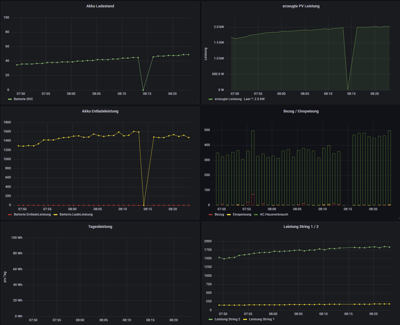Isolate the Batterie.LadeLeistung legend entry
400x325 pixels.
coord(76,215)
